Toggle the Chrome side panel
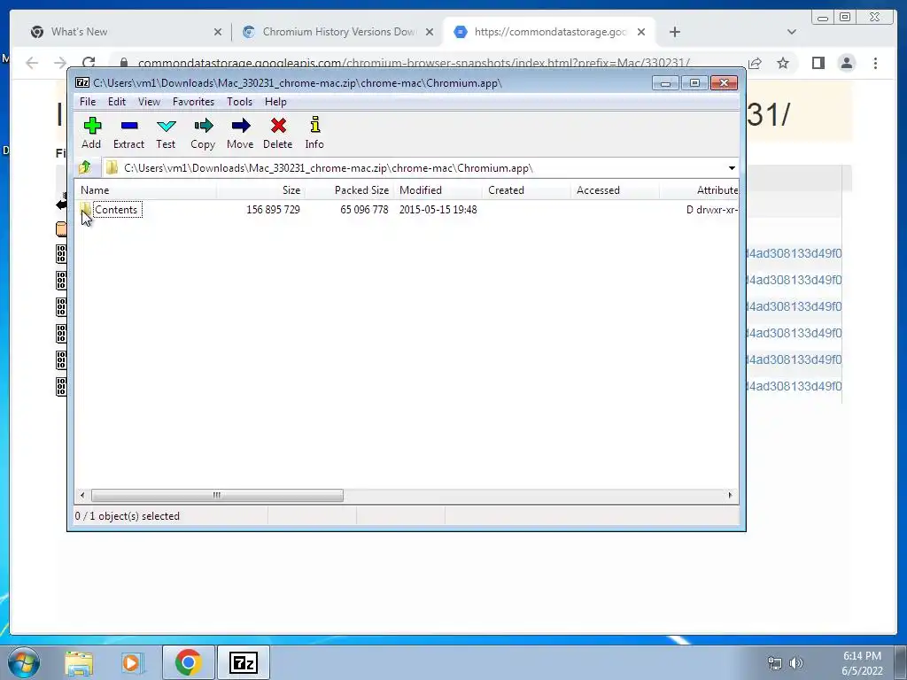The height and width of the screenshot is (680, 907). coord(818,63)
